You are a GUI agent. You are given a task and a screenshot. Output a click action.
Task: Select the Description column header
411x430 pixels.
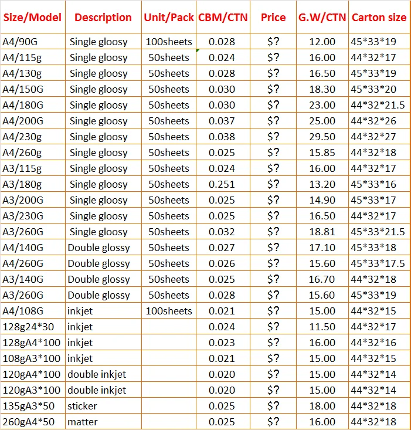coord(103,17)
